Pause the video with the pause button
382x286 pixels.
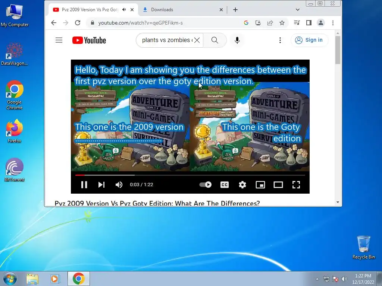pos(84,185)
